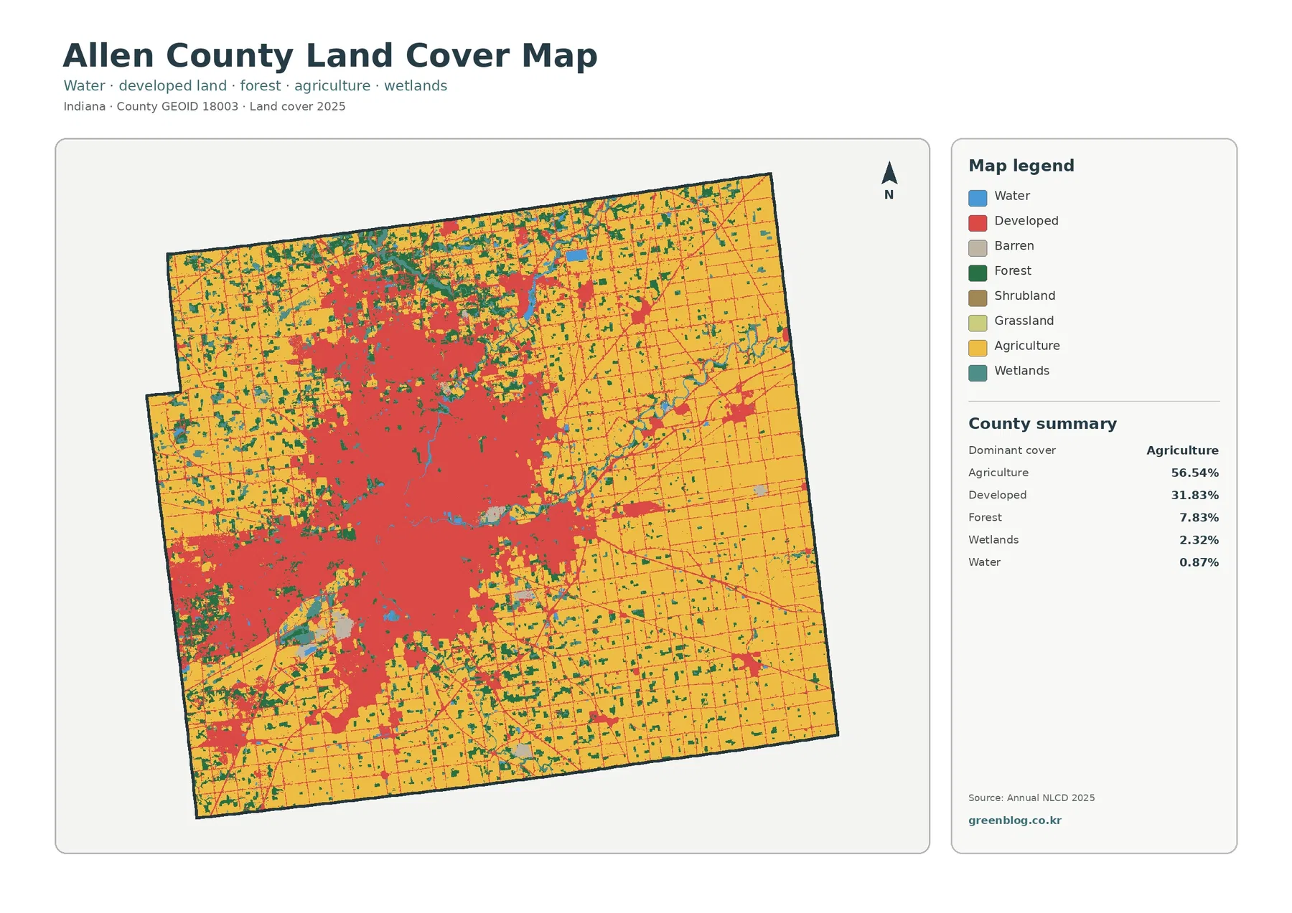Select the Shrubland legend swatch
The image size is (1292, 913).
978,298
